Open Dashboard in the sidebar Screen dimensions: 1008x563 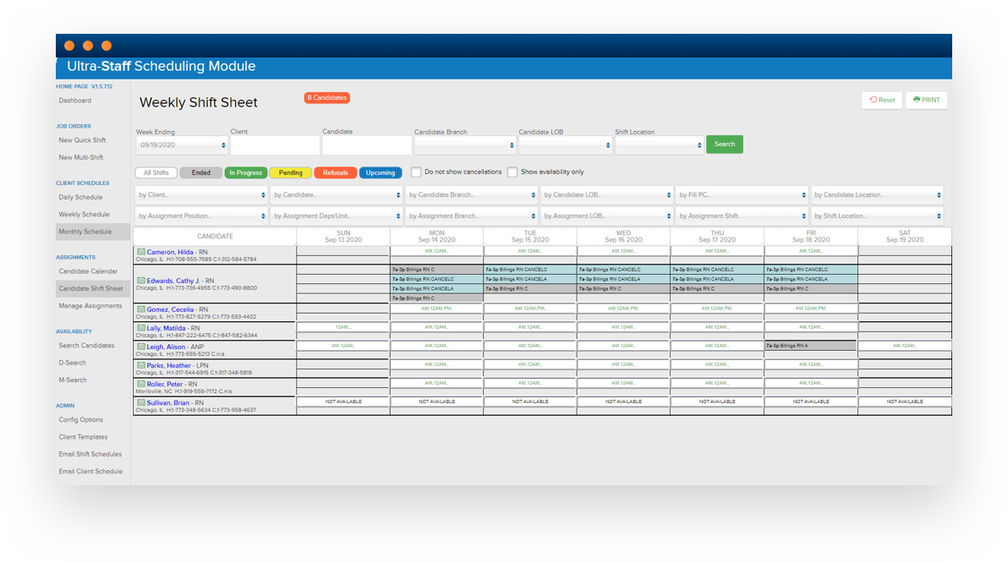point(75,101)
